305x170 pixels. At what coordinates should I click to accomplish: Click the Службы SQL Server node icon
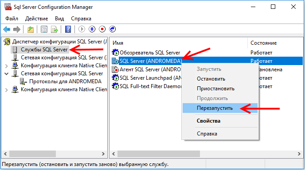pos(15,50)
